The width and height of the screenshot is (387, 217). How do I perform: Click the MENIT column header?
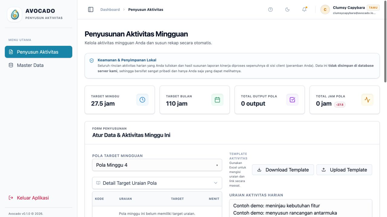(x=214, y=199)
